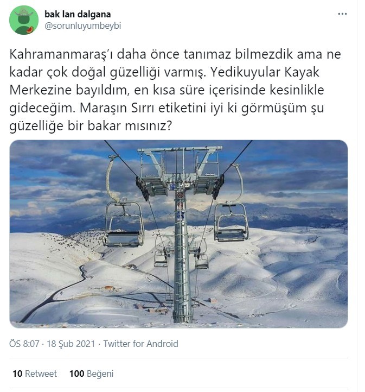Open the @sorunluyumbeybi handle link
Screen dimensions: 365x392
[x=83, y=26]
